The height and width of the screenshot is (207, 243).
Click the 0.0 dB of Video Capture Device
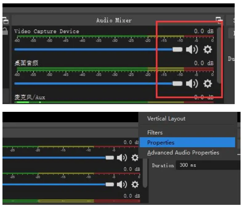point(204,31)
